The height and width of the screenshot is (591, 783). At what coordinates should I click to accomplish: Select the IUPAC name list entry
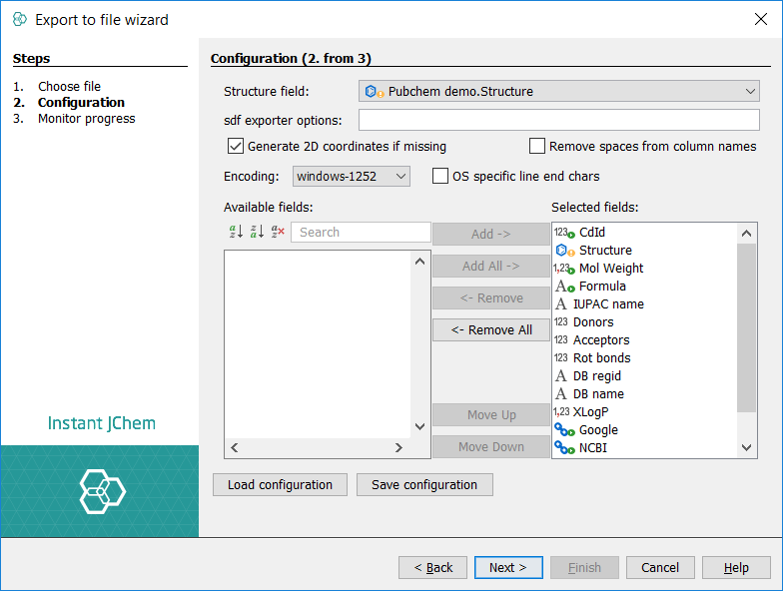pyautogui.click(x=607, y=304)
